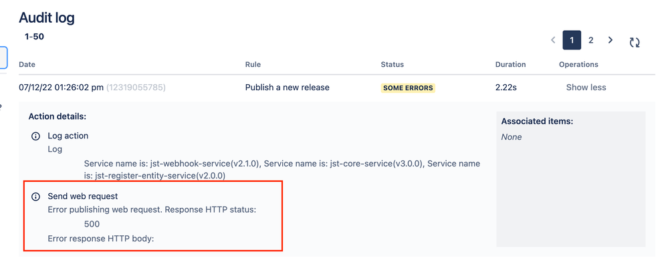Screen dimensions: 668x264
Task: Click the Rule column header
Action: [253, 65]
